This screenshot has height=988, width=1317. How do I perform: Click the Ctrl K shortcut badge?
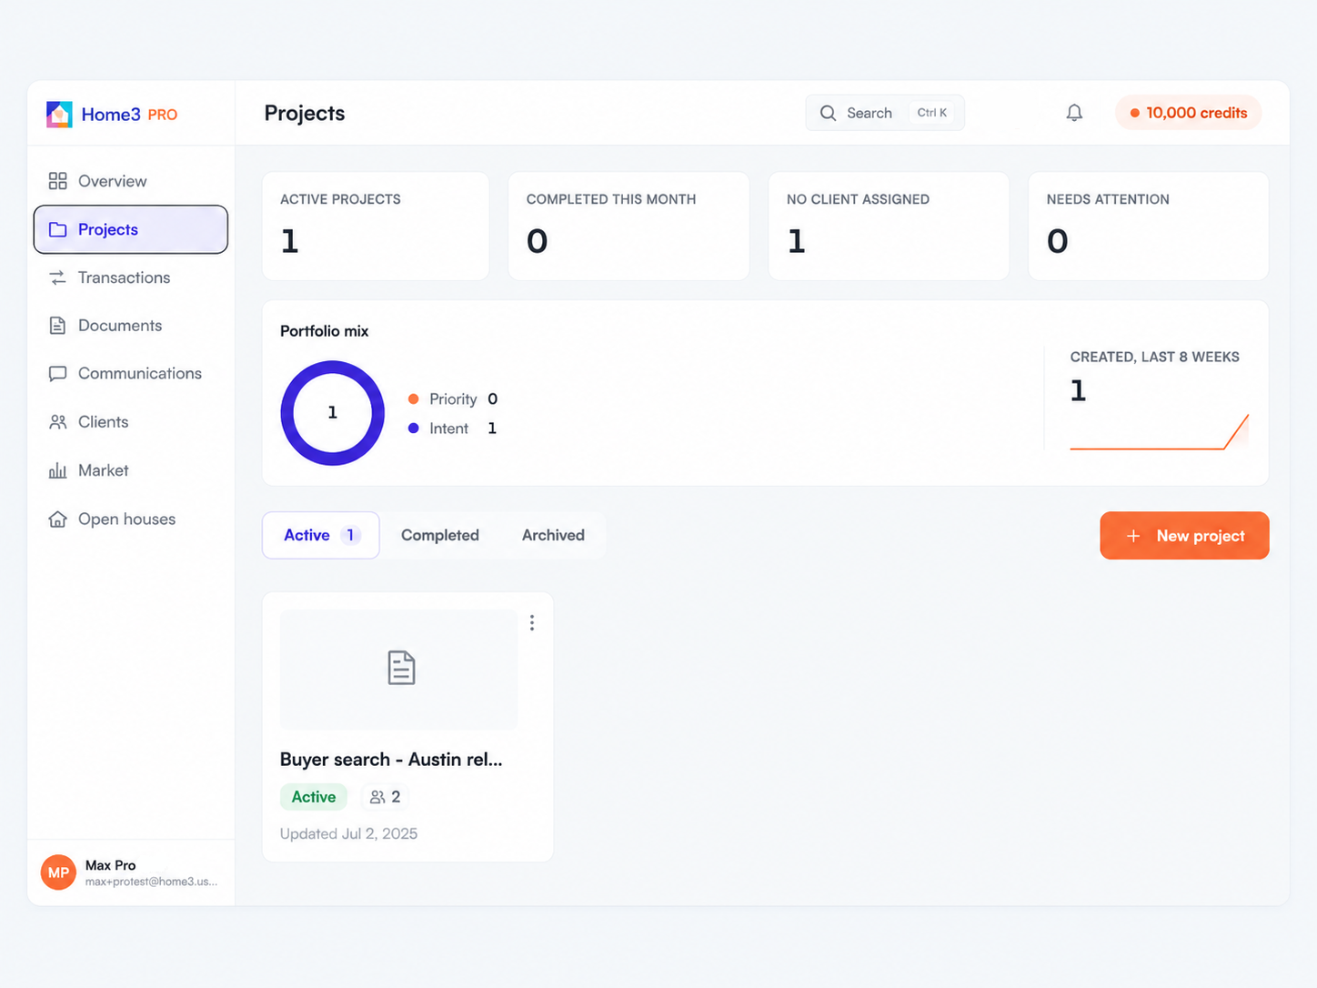pos(932,113)
